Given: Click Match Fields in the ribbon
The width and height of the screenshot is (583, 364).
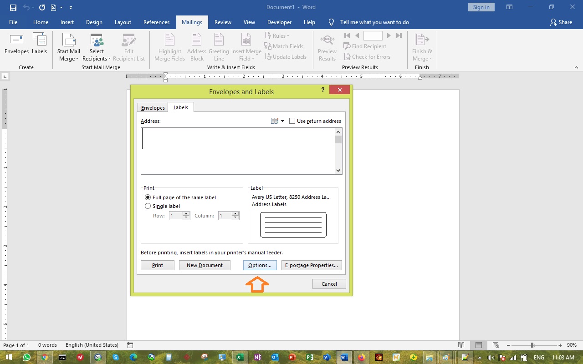Looking at the screenshot, I should pos(284,46).
